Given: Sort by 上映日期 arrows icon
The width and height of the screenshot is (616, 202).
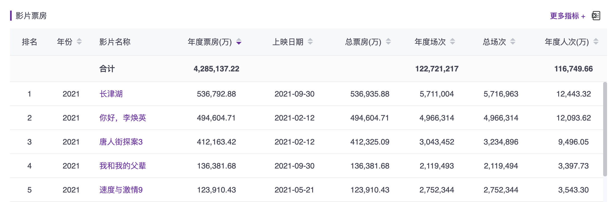Looking at the screenshot, I should pyautogui.click(x=310, y=42).
